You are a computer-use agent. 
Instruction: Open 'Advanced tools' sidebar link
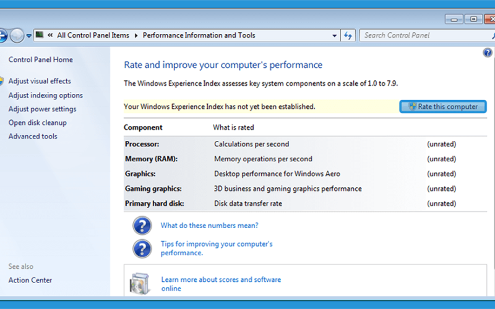click(33, 136)
